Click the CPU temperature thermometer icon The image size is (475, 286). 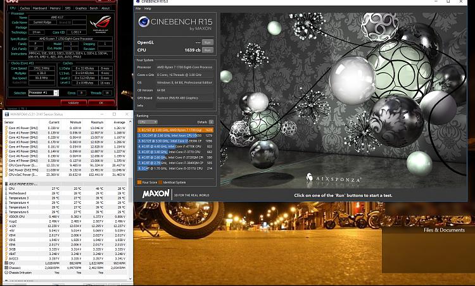[6, 189]
